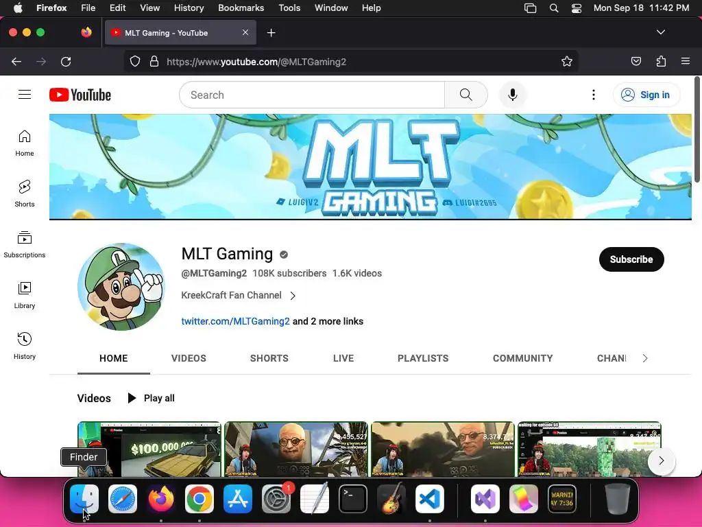Go back with Firefox back arrow

coord(16,62)
